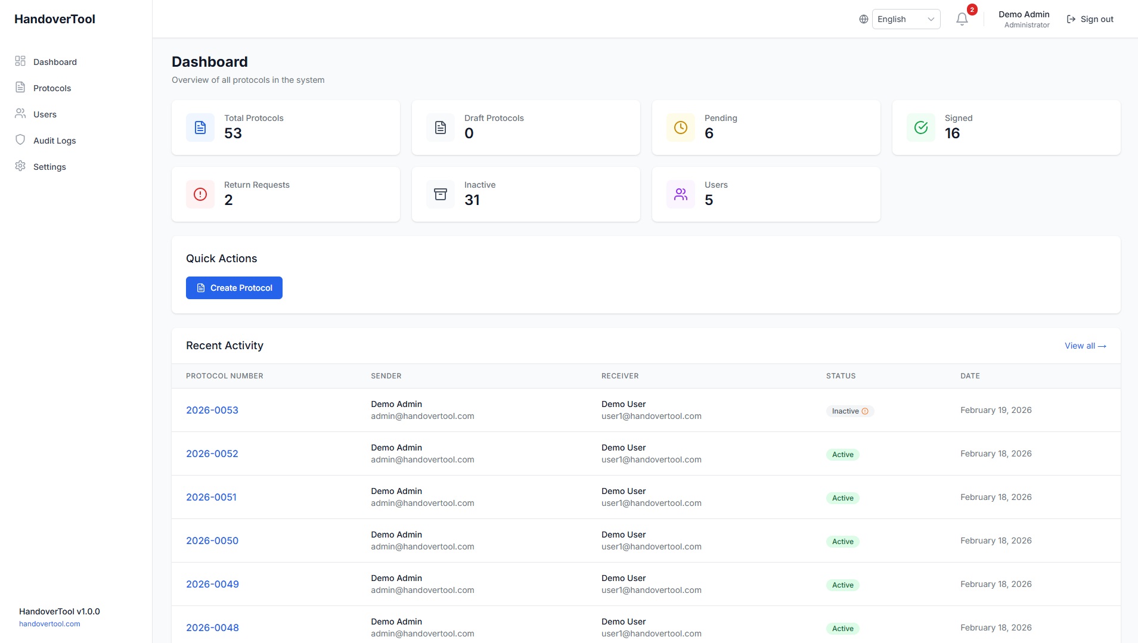Click the STATUS column header
The image size is (1138, 643).
pos(841,376)
